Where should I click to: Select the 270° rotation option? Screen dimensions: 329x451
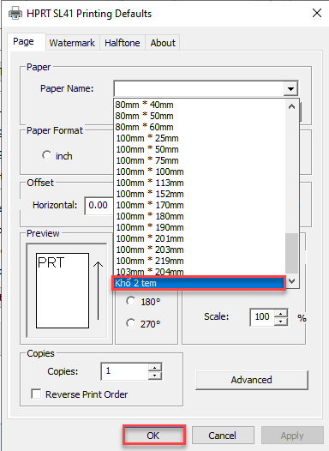pyautogui.click(x=131, y=323)
